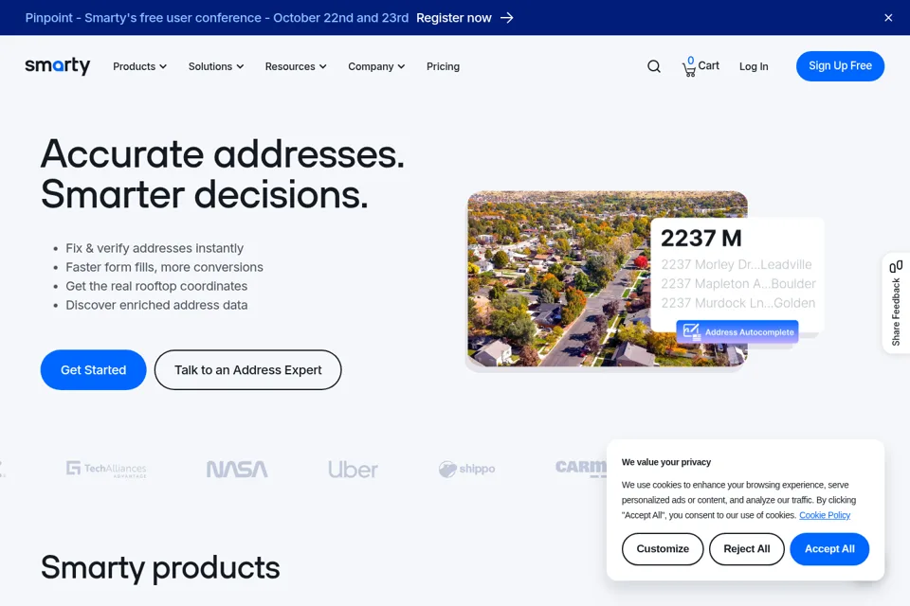Click Log In link
Image resolution: width=910 pixels, height=606 pixels.
[x=754, y=66]
